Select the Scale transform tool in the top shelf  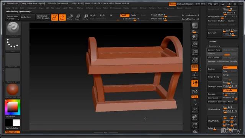point(77,17)
